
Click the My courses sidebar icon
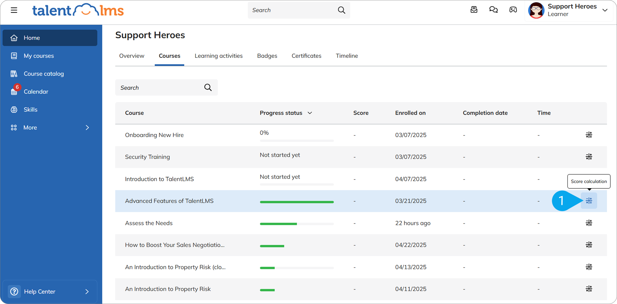point(14,56)
